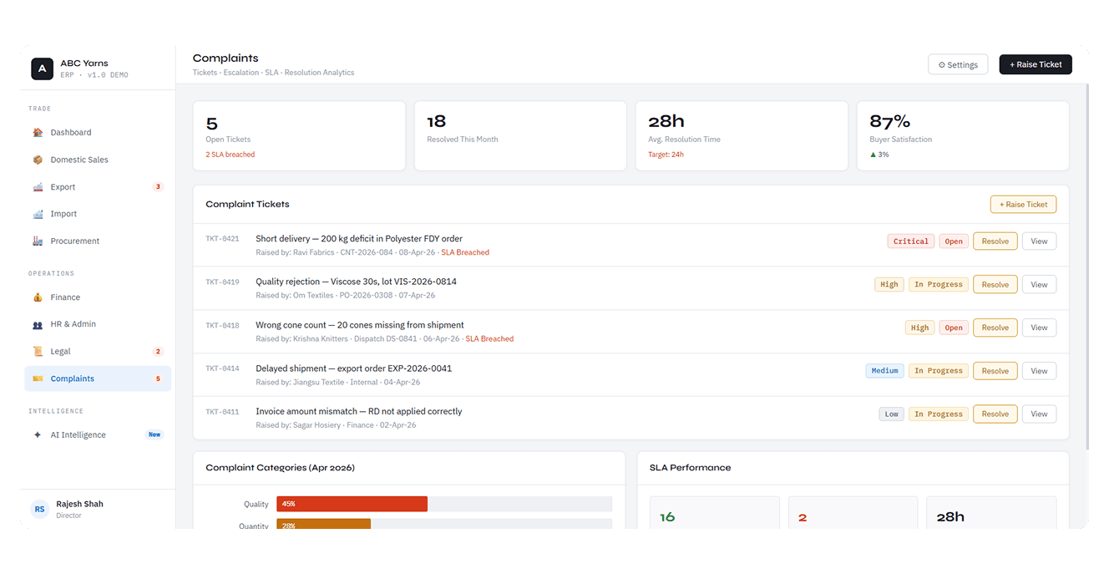
Task: Resolve the Quality rejection ticket
Action: click(995, 284)
